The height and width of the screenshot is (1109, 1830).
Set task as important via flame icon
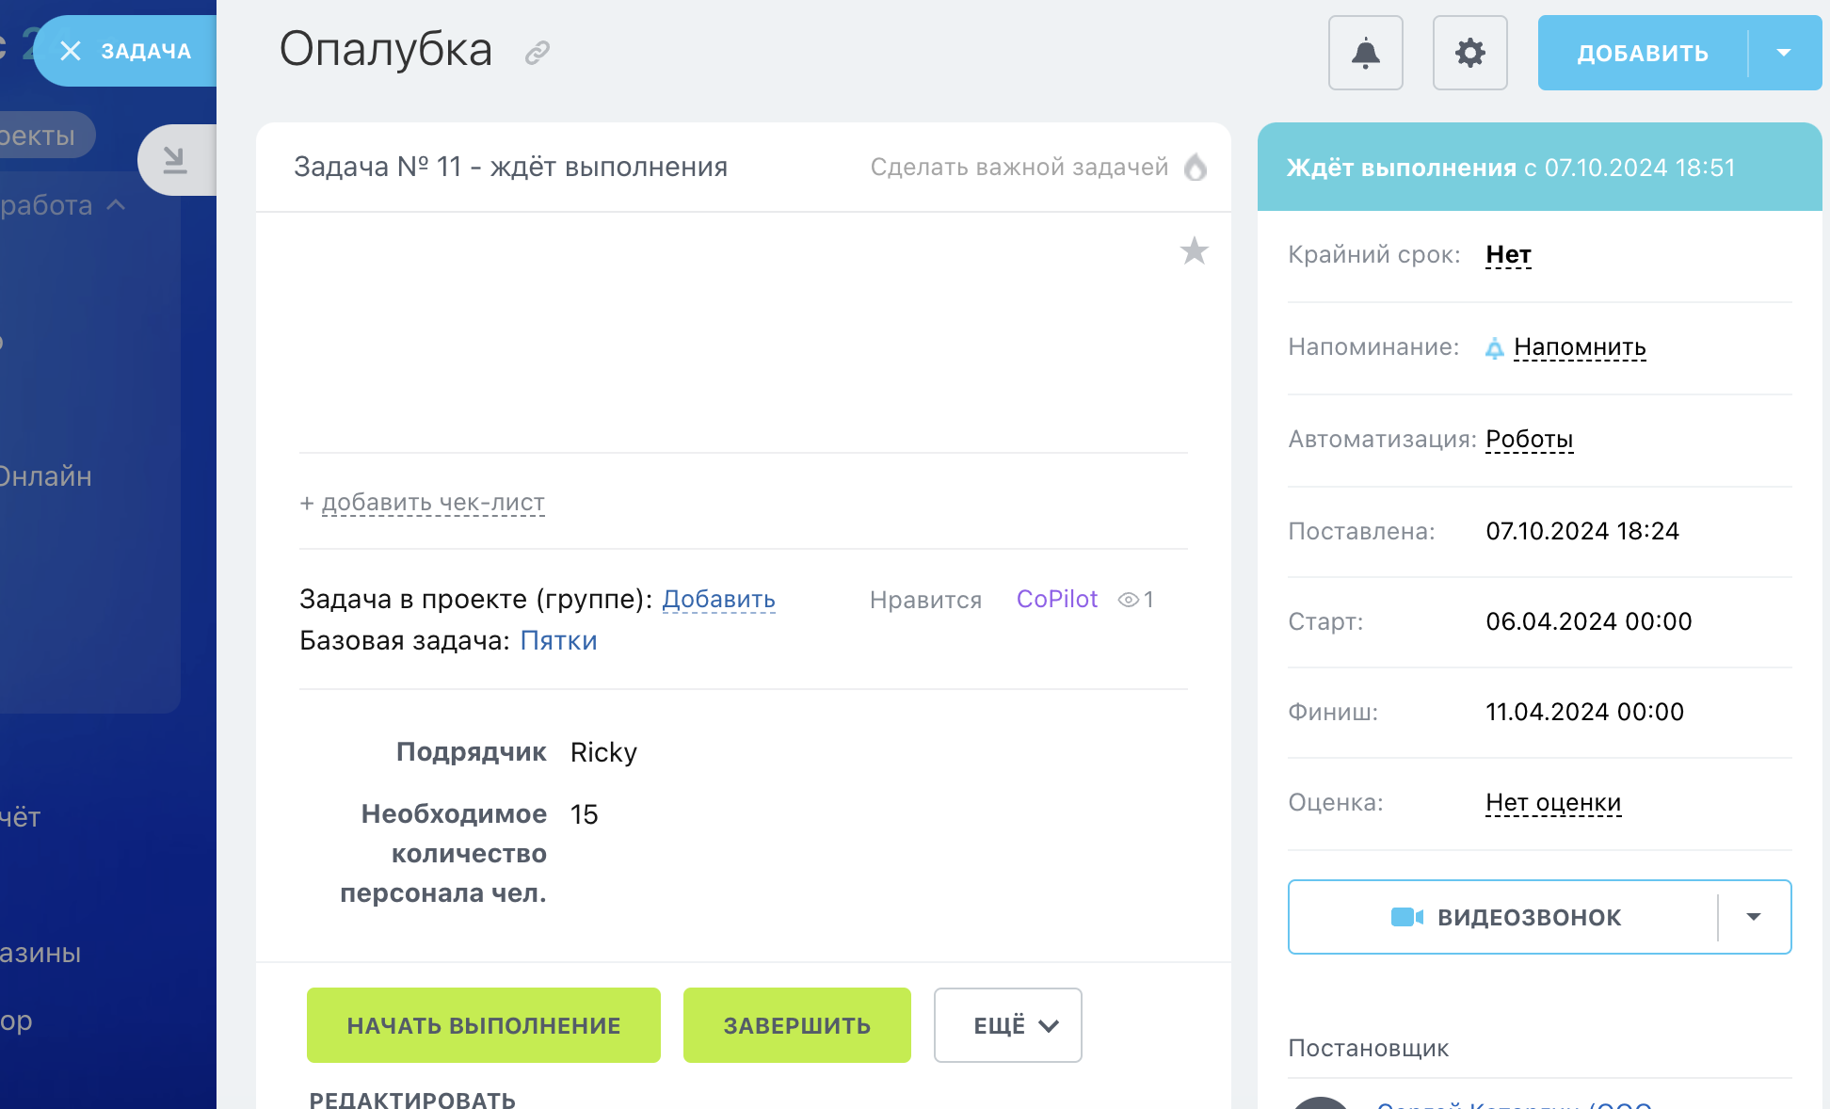coord(1196,167)
